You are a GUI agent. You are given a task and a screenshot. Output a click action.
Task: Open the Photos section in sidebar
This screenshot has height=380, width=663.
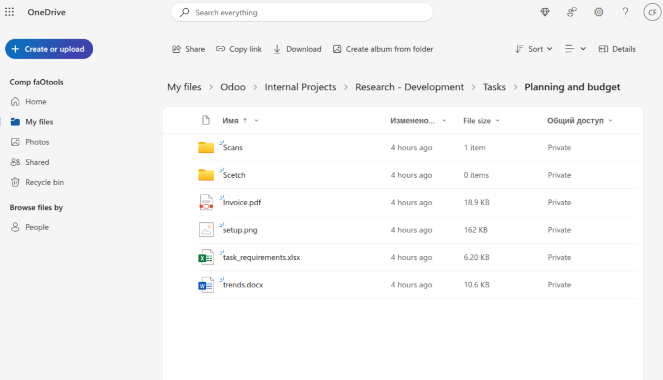37,142
